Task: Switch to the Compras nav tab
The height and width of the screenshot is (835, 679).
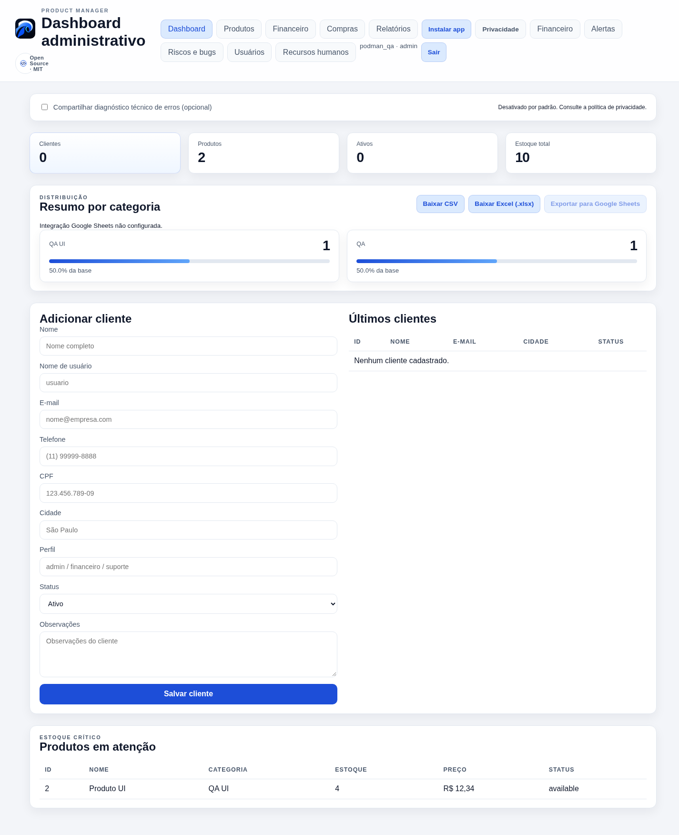Action: click(342, 29)
